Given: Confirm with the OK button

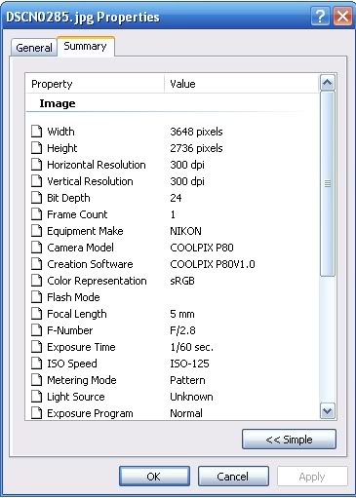Looking at the screenshot, I should 154,477.
